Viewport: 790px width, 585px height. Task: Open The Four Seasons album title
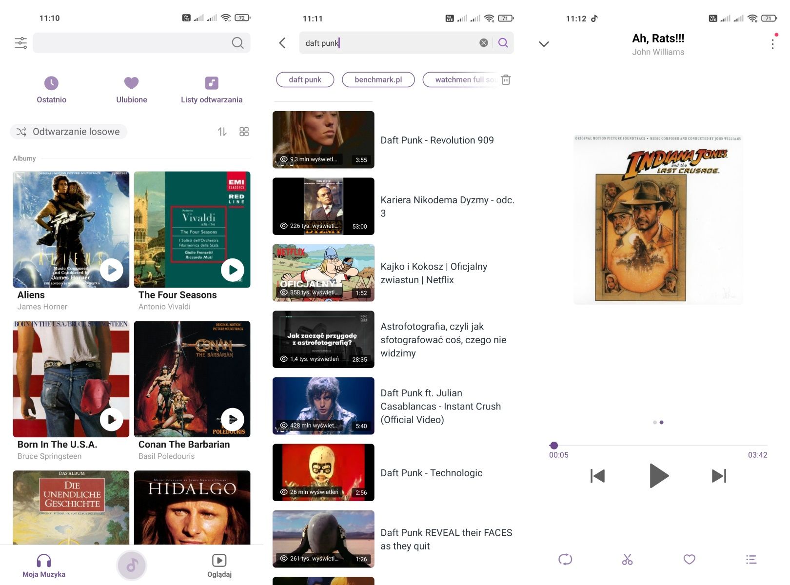click(178, 295)
